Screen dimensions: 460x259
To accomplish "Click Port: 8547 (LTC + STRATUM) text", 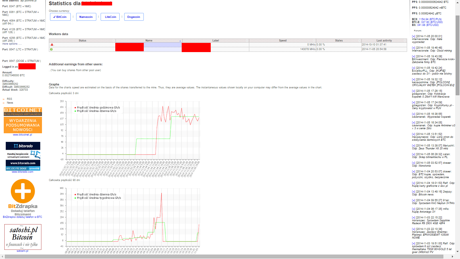I will point(20,49).
